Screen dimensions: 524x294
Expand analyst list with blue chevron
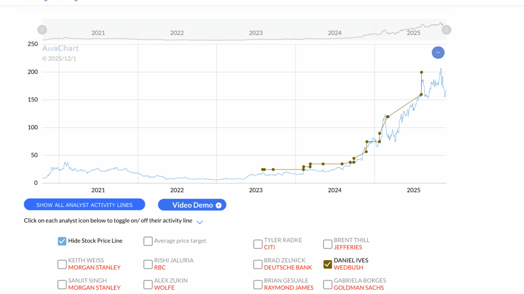click(200, 222)
